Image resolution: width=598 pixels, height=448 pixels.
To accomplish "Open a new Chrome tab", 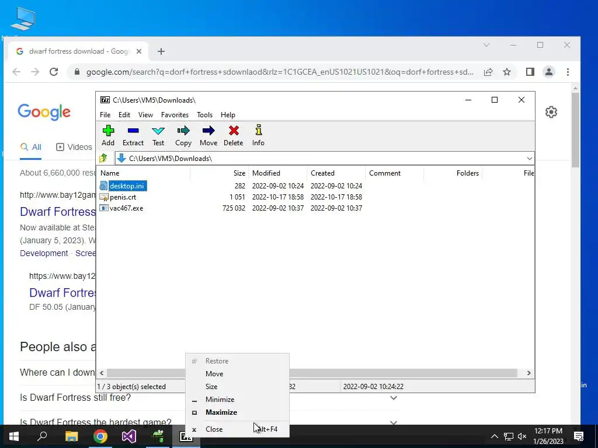I will click(161, 51).
